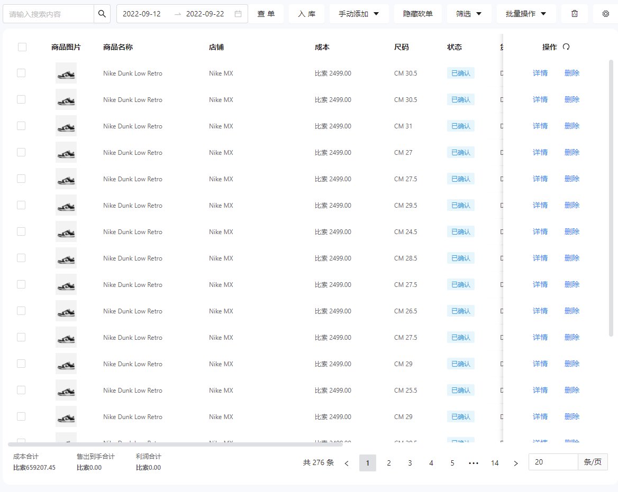The width and height of the screenshot is (618, 492).
Task: Click 已确认 status tag in CM 31 row
Action: [x=461, y=126]
